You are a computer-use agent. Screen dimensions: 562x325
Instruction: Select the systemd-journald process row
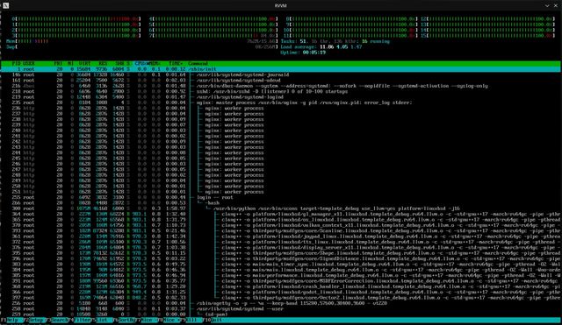281,74
